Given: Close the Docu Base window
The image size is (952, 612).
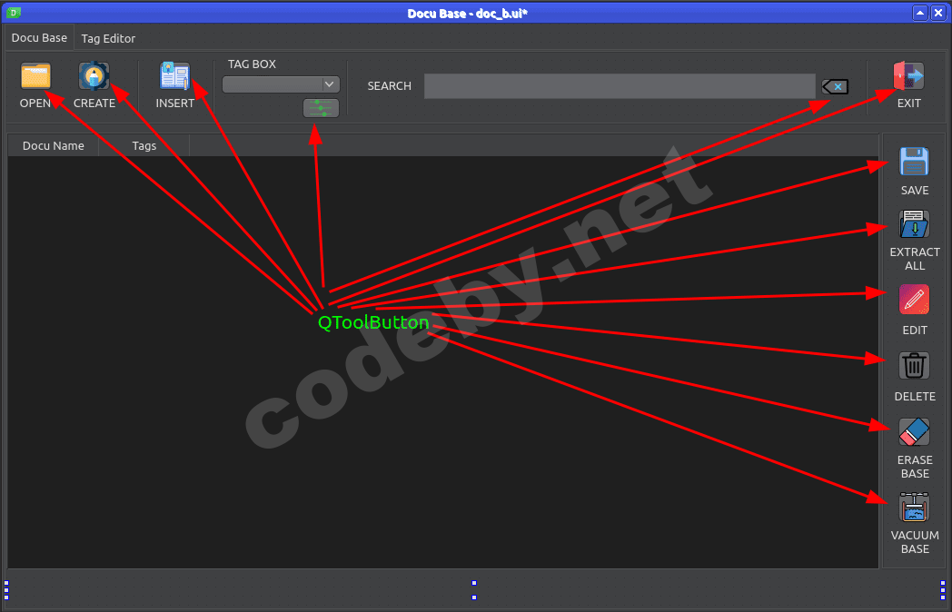Looking at the screenshot, I should [x=938, y=13].
